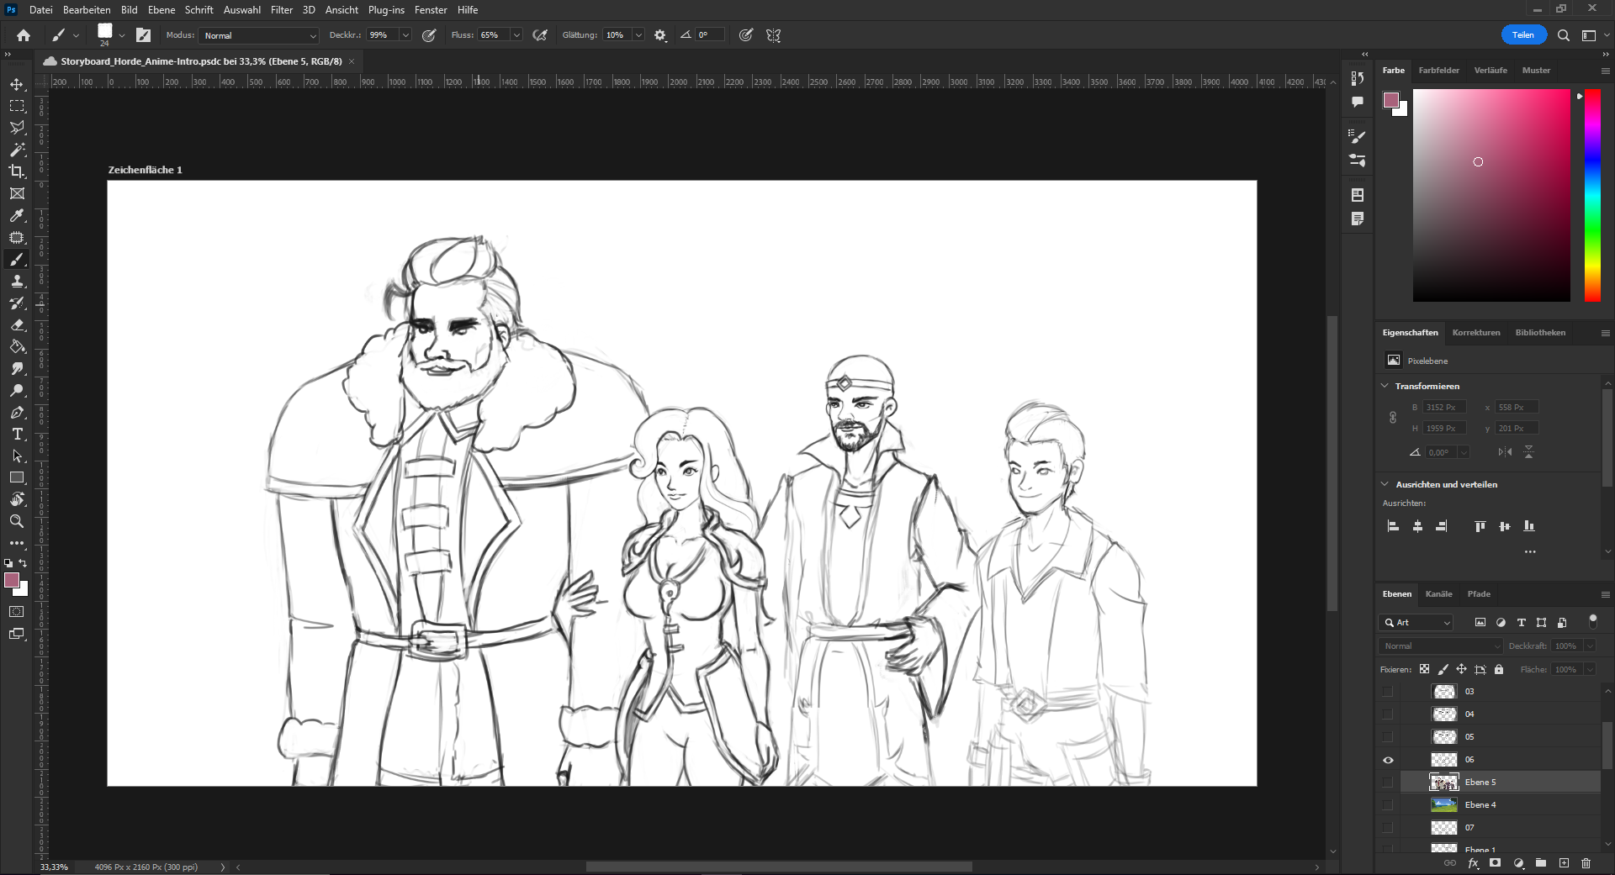Image resolution: width=1615 pixels, height=875 pixels.
Task: Select the Crop tool
Action: tap(17, 171)
